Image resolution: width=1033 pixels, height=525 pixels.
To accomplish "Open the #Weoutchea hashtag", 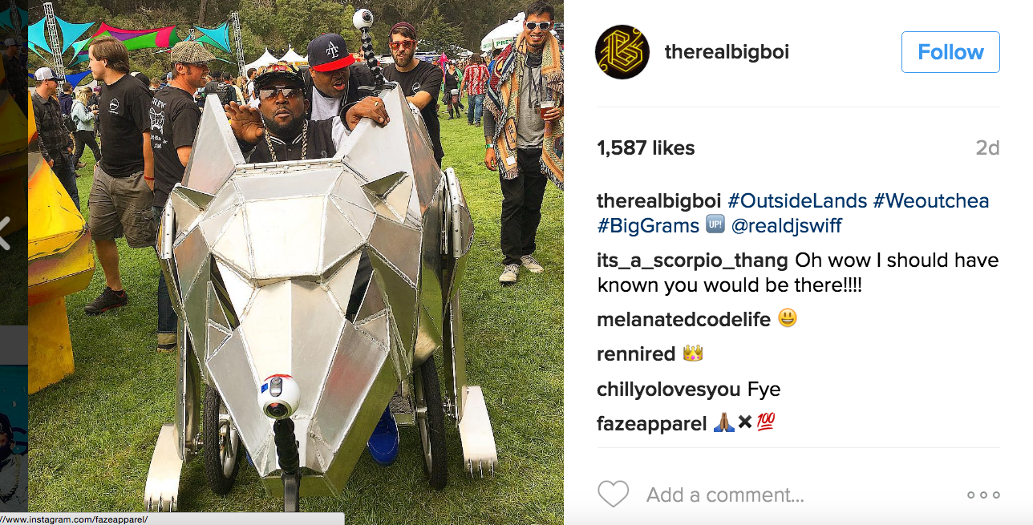I will (x=931, y=200).
